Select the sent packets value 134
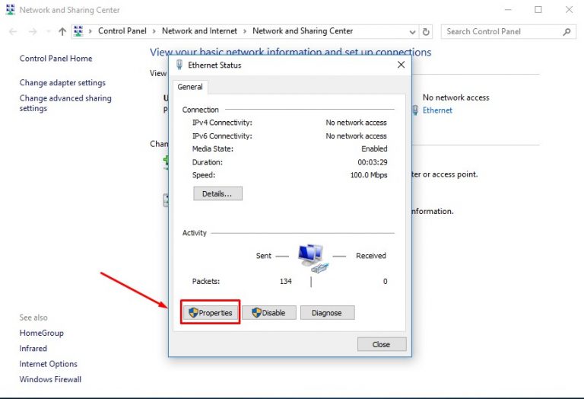This screenshot has height=399, width=584. pos(286,282)
